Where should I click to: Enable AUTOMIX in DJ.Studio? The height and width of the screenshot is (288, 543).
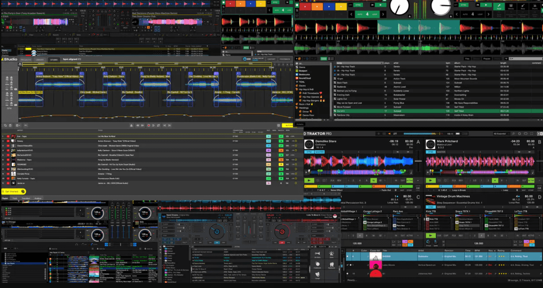click(287, 125)
